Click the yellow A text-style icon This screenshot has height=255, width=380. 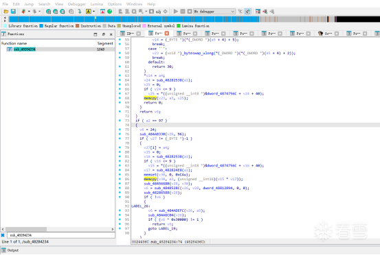click(x=89, y=12)
